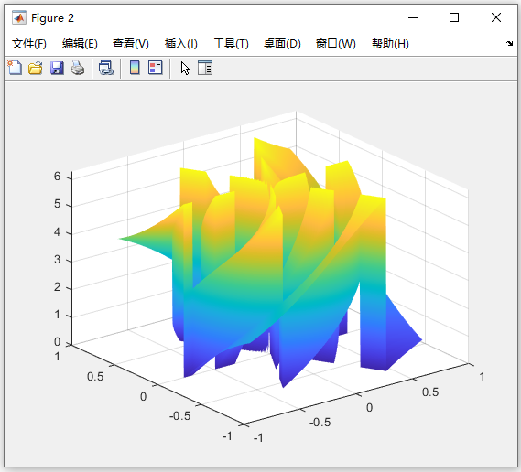
Task: Open the 帮助(H) menu
Action: [x=390, y=44]
